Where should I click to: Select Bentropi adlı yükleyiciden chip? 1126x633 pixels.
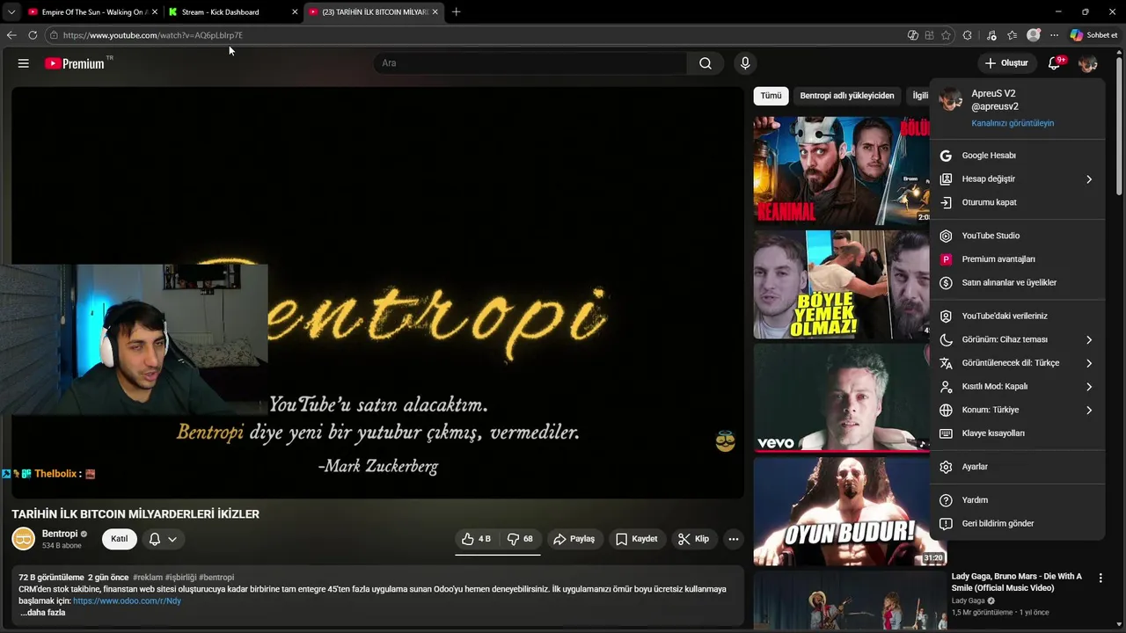pos(846,96)
